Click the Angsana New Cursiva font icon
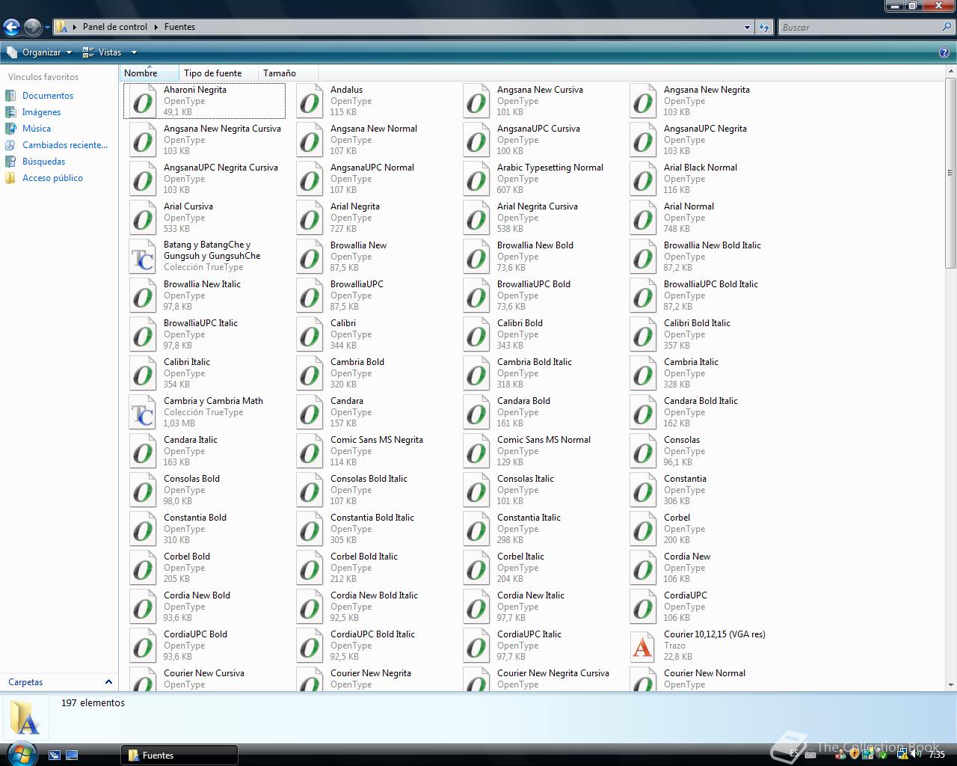 tap(476, 101)
